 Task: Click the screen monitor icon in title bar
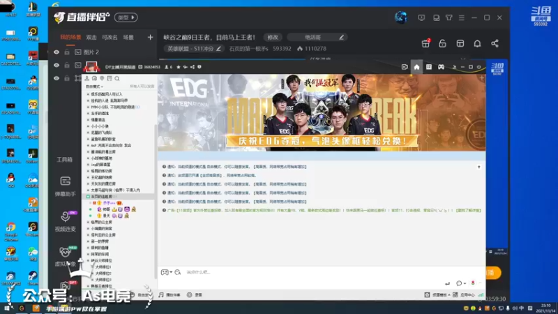click(x=421, y=17)
